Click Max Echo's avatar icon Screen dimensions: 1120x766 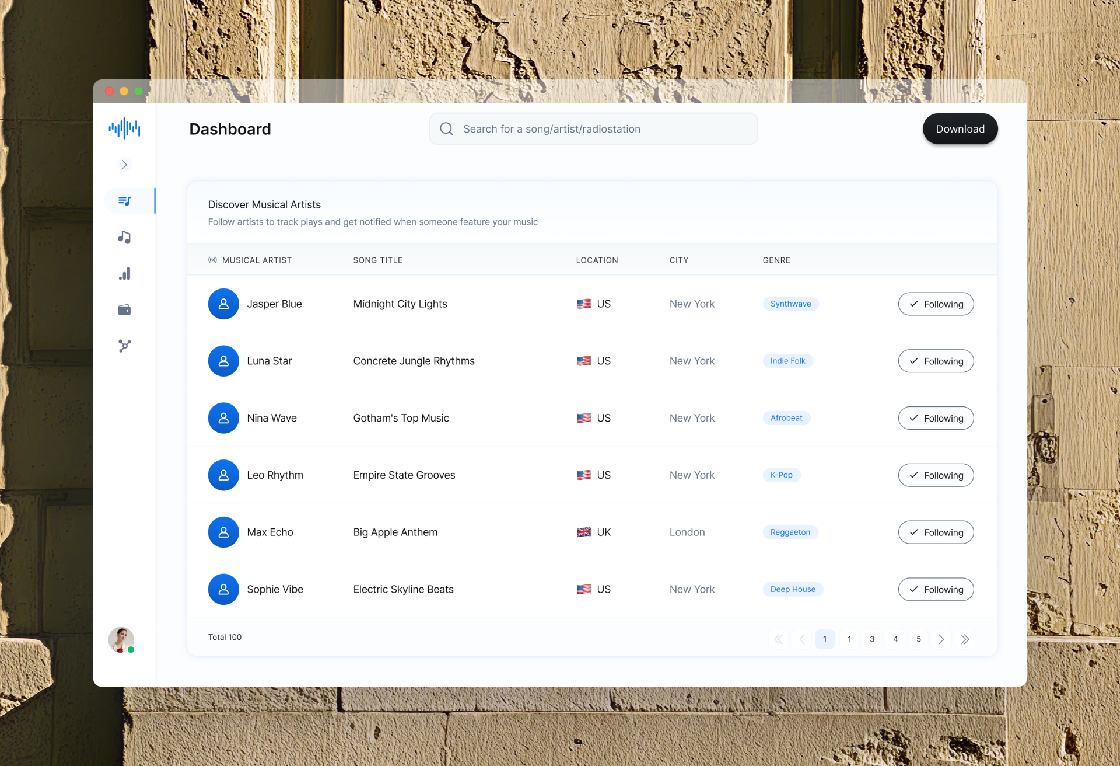click(223, 532)
